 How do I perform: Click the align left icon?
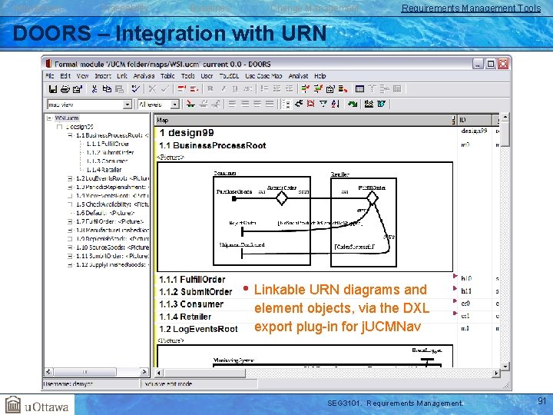pos(232,104)
